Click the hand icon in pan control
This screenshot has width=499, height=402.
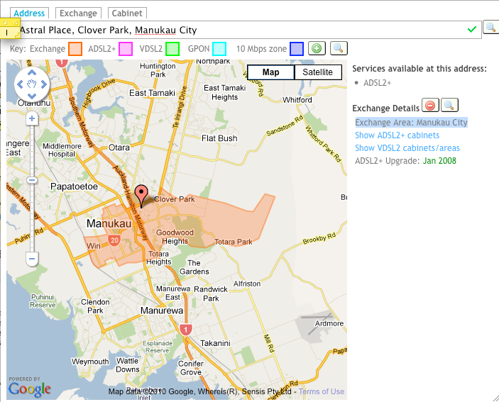pos(32,84)
